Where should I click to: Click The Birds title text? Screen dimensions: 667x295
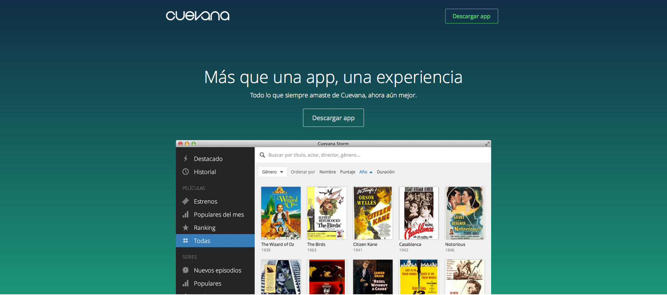[316, 244]
